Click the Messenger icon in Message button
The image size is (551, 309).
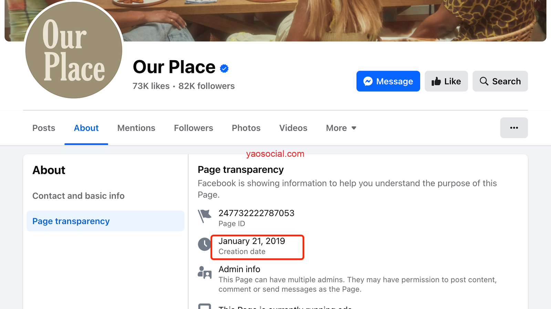pyautogui.click(x=368, y=81)
